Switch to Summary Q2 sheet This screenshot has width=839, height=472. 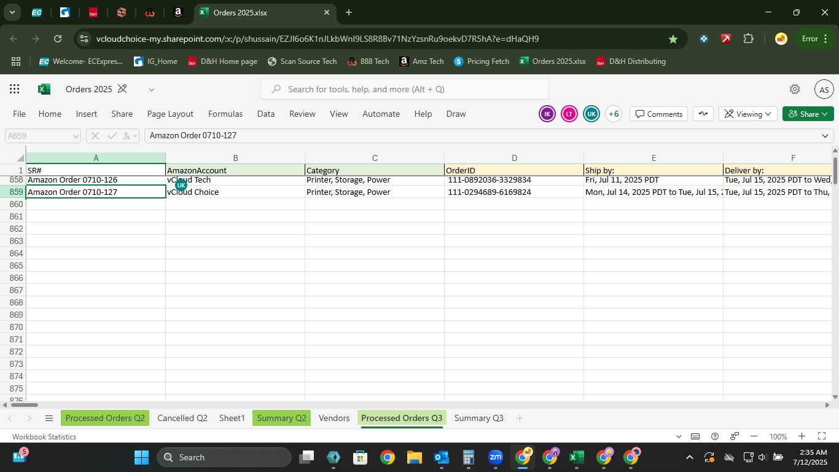coord(281,418)
